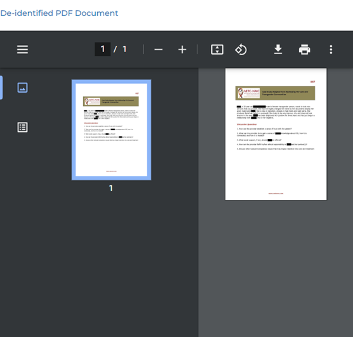The image size is (353, 337).
Task: Select the page 1 thumbnail
Action: 112,130
